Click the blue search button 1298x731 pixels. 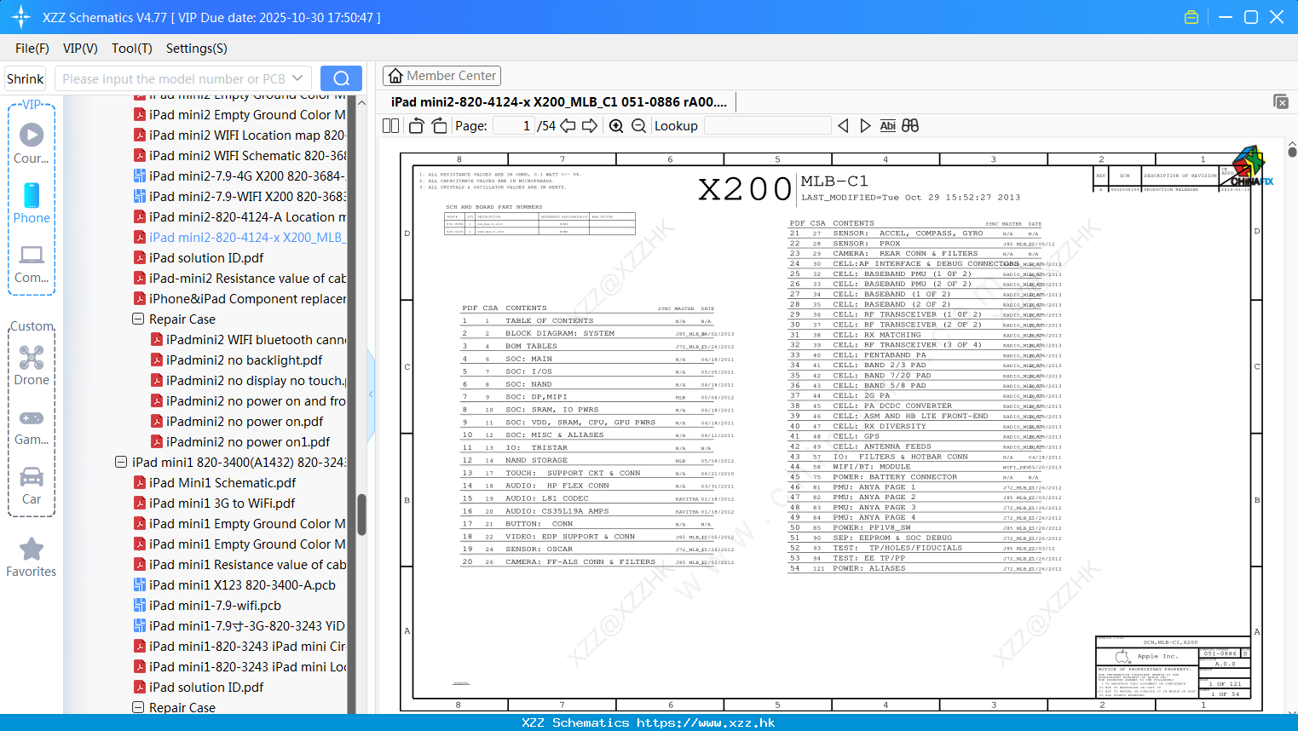341,78
